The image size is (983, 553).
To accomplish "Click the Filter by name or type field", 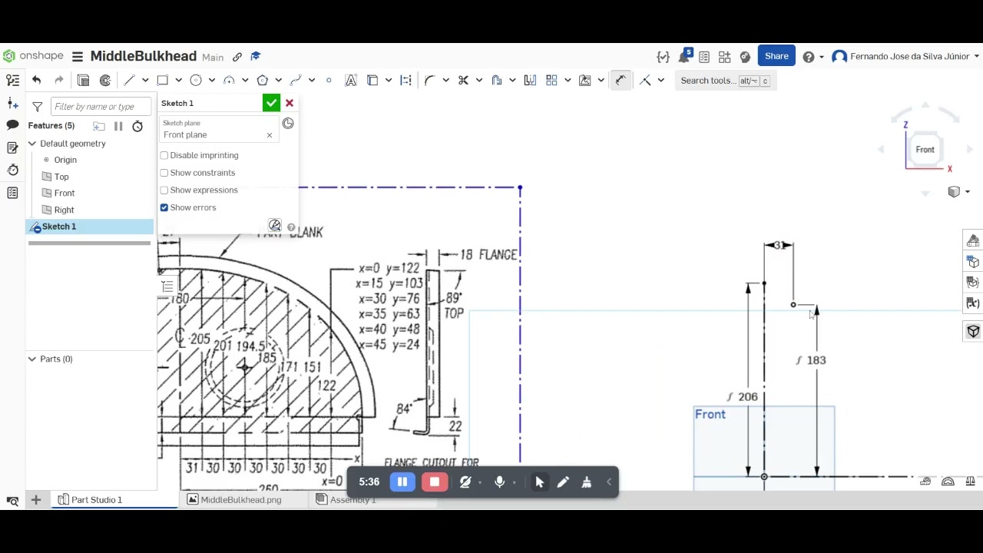I will [x=101, y=107].
